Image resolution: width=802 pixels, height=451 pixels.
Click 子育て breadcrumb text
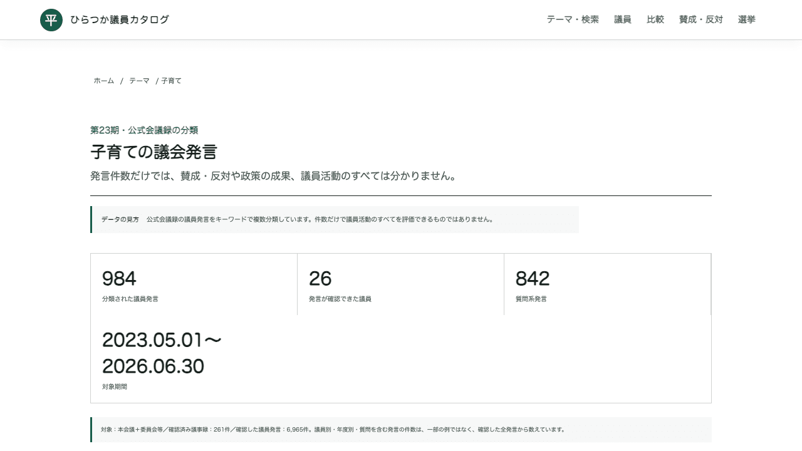pyautogui.click(x=171, y=81)
